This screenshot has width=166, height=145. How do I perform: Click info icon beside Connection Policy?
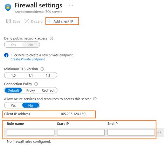(x=36, y=84)
